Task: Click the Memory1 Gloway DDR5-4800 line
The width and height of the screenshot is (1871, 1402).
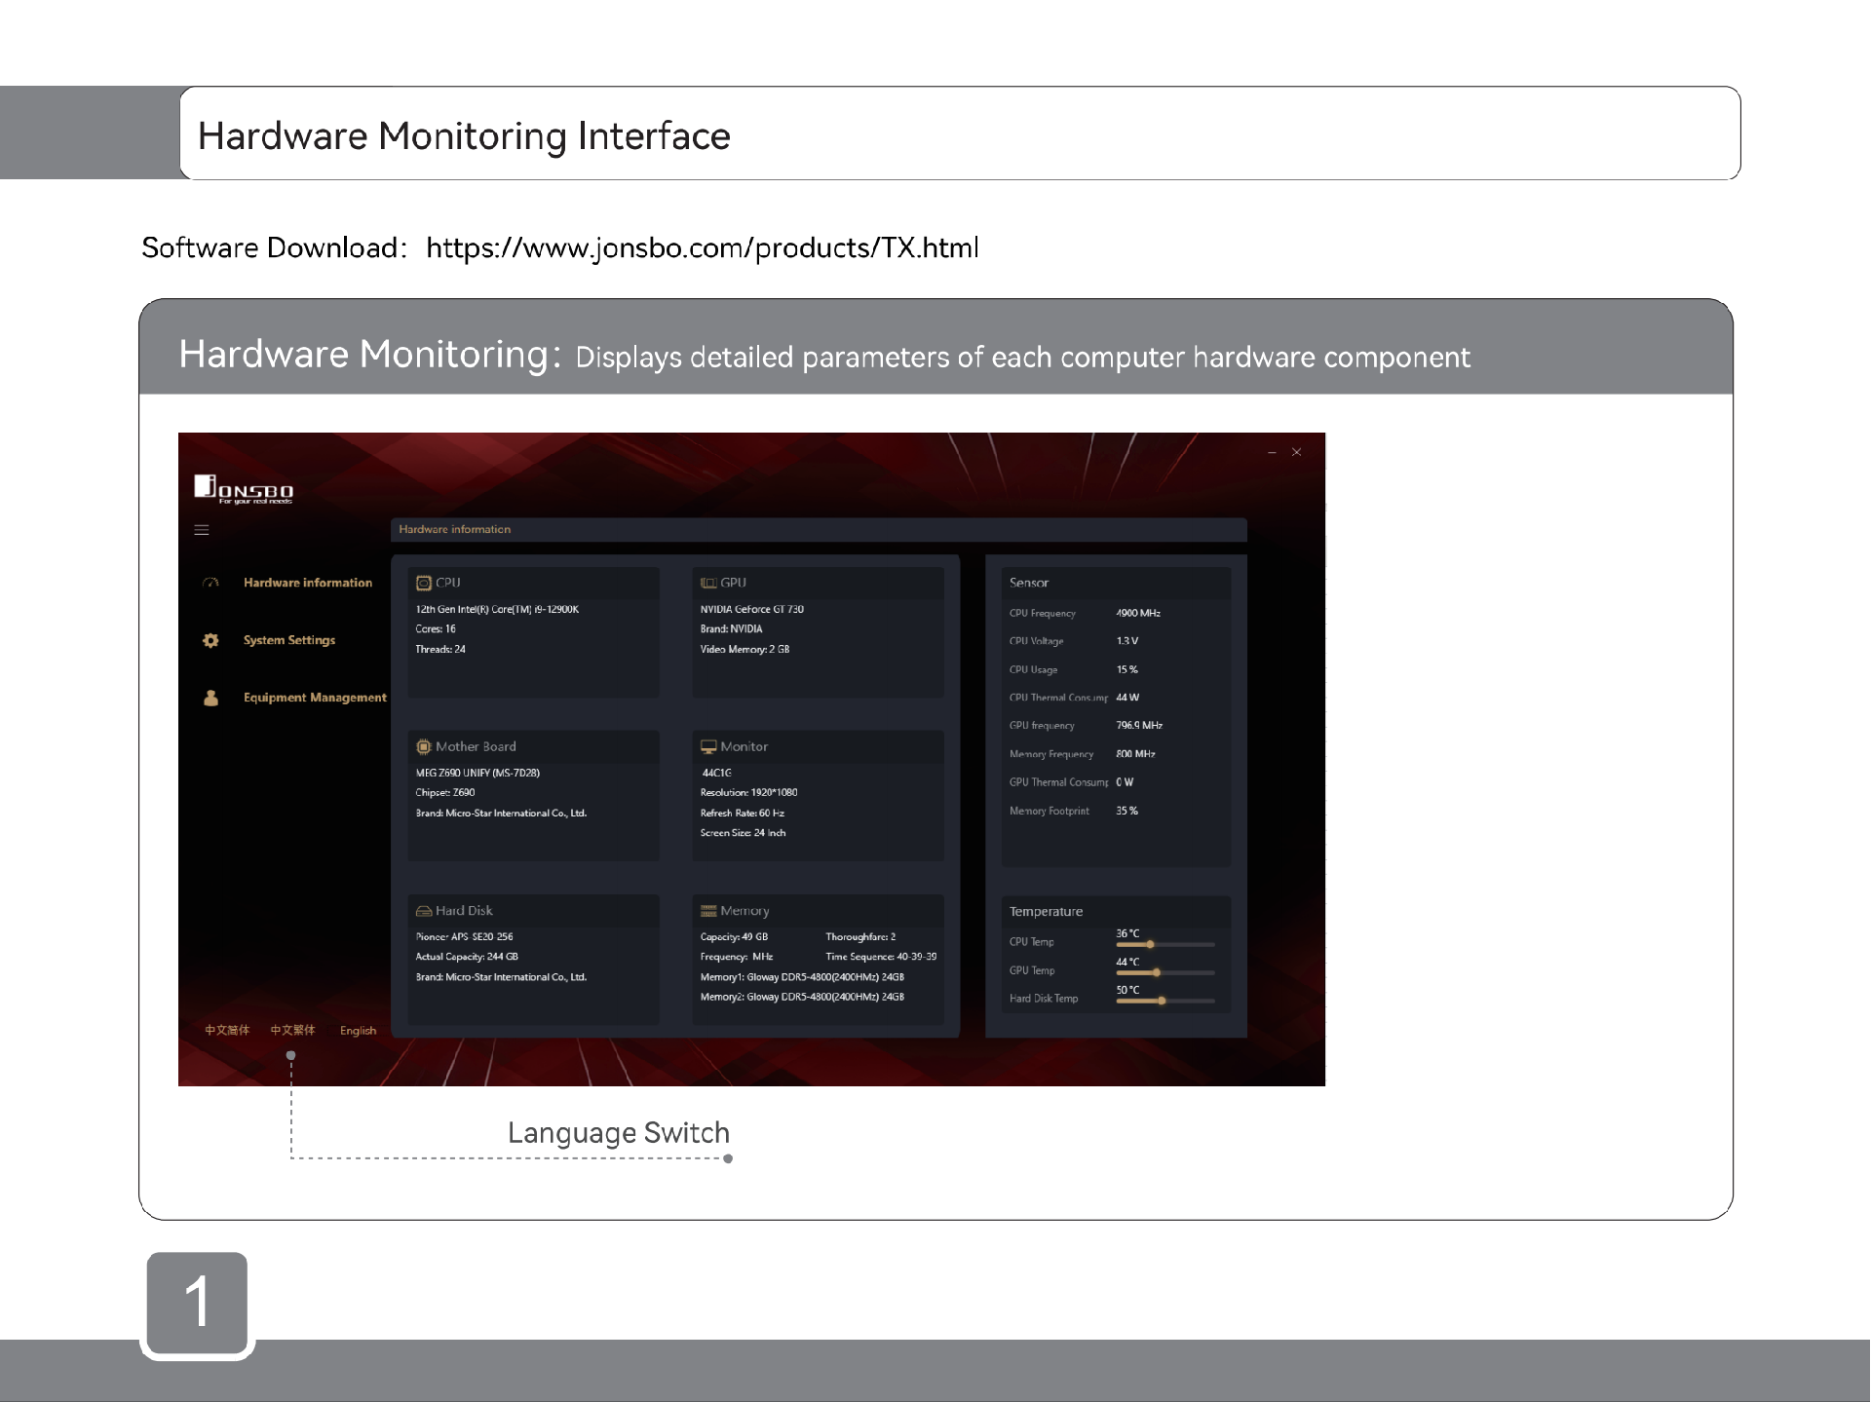Action: [802, 977]
